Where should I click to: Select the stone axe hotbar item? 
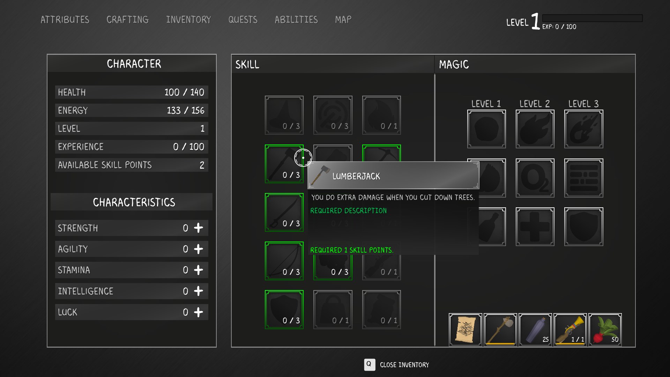pos(500,330)
